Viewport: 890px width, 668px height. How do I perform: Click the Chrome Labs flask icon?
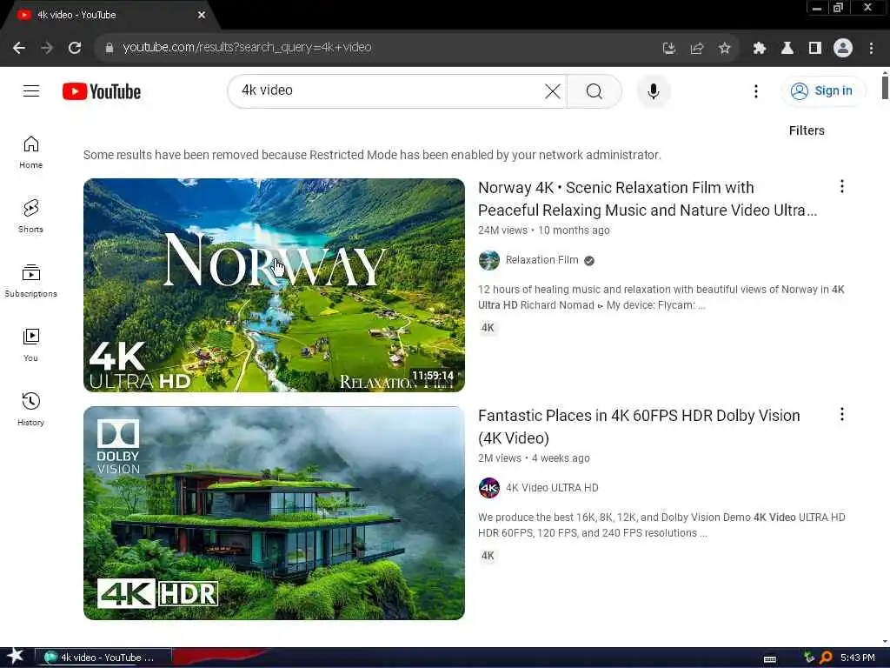(x=787, y=49)
